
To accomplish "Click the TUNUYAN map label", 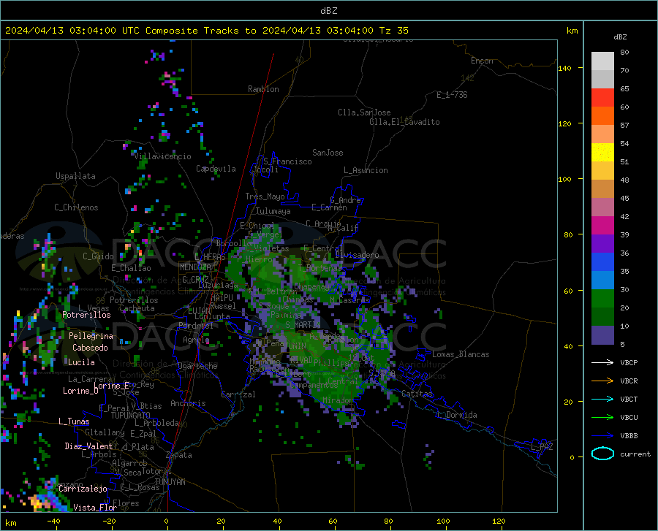I will coord(170,482).
